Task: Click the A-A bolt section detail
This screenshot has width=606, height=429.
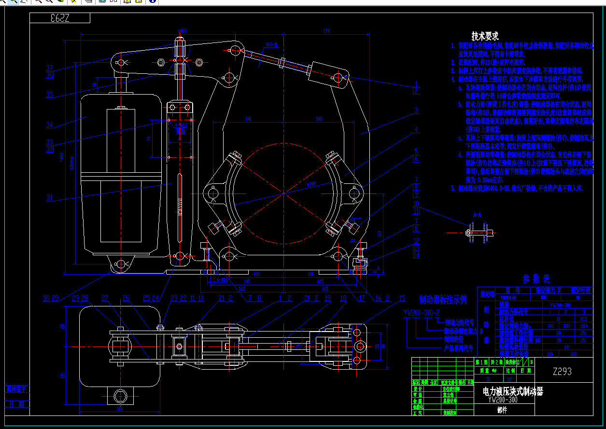Action: [x=479, y=233]
